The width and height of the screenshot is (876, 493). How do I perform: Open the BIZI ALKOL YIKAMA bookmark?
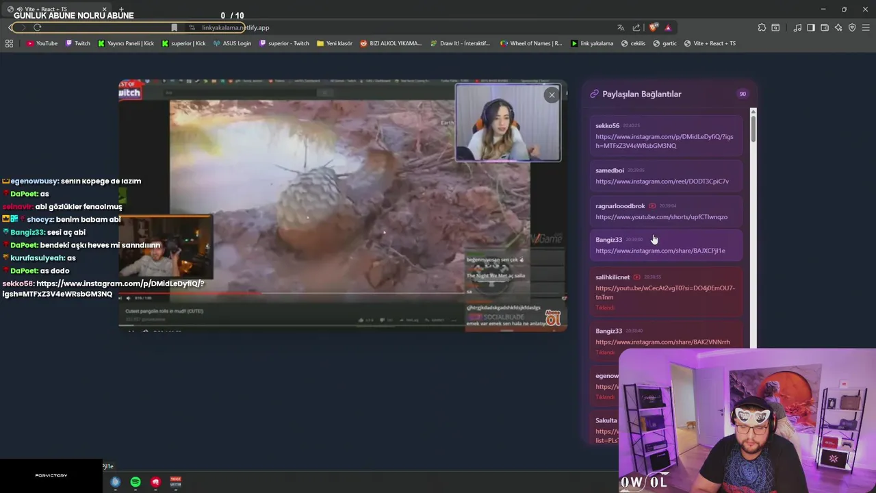[x=391, y=43]
